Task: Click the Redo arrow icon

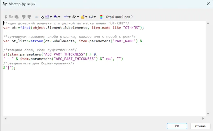Action: click(29, 17)
